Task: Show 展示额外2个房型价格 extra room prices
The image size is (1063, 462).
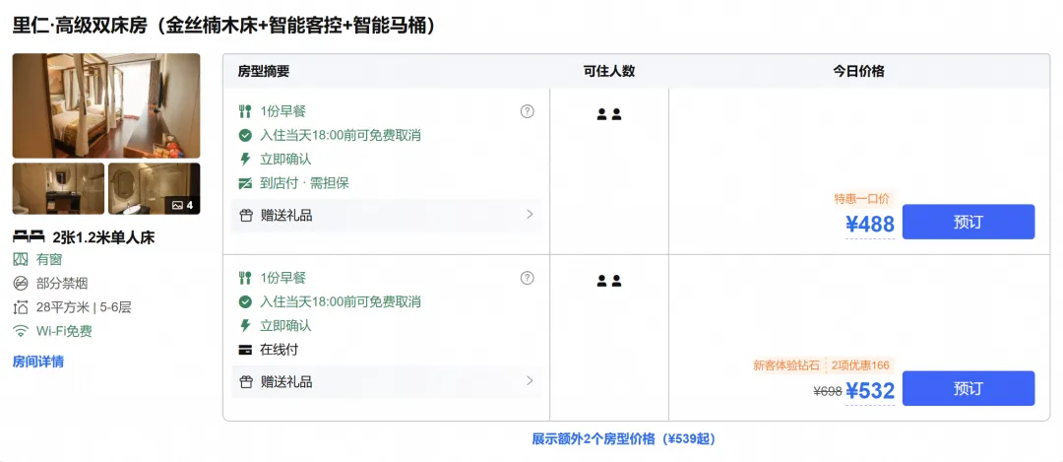Action: 624,439
